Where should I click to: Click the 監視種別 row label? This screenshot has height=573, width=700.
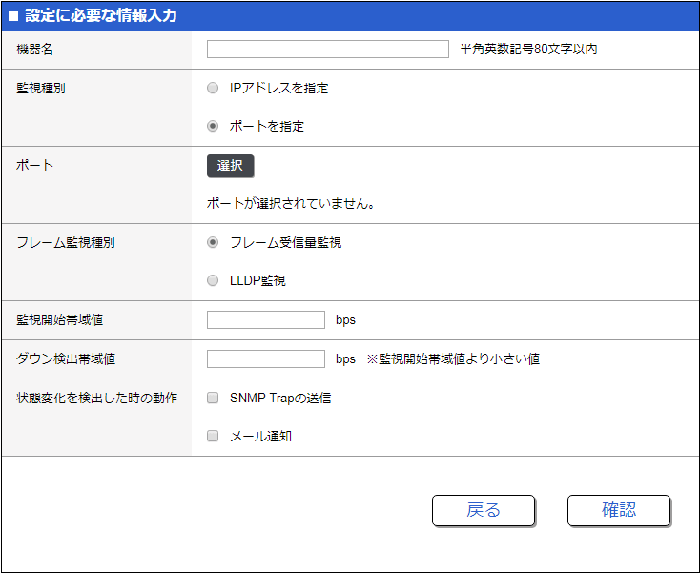coord(41,88)
